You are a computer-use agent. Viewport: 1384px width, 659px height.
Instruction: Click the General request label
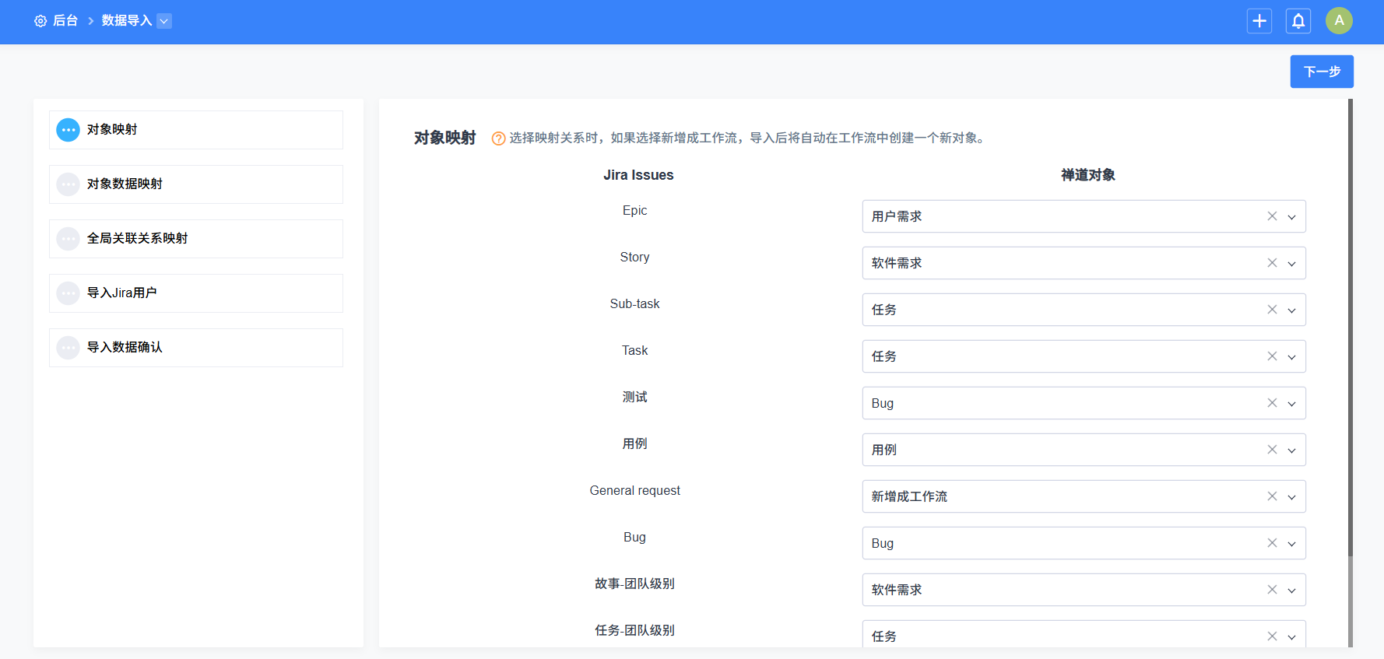click(634, 490)
